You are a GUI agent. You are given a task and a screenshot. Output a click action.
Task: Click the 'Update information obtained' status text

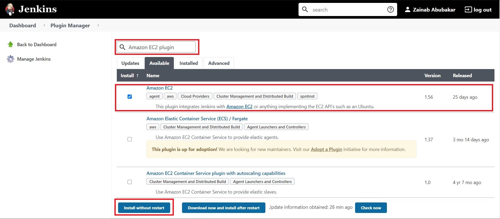click(x=311, y=207)
